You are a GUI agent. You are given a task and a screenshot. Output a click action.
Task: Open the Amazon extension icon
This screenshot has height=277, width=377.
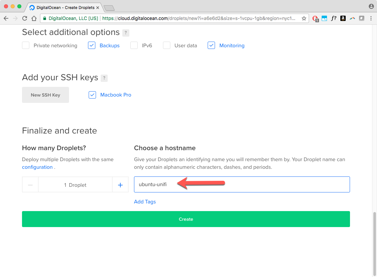[x=343, y=18]
